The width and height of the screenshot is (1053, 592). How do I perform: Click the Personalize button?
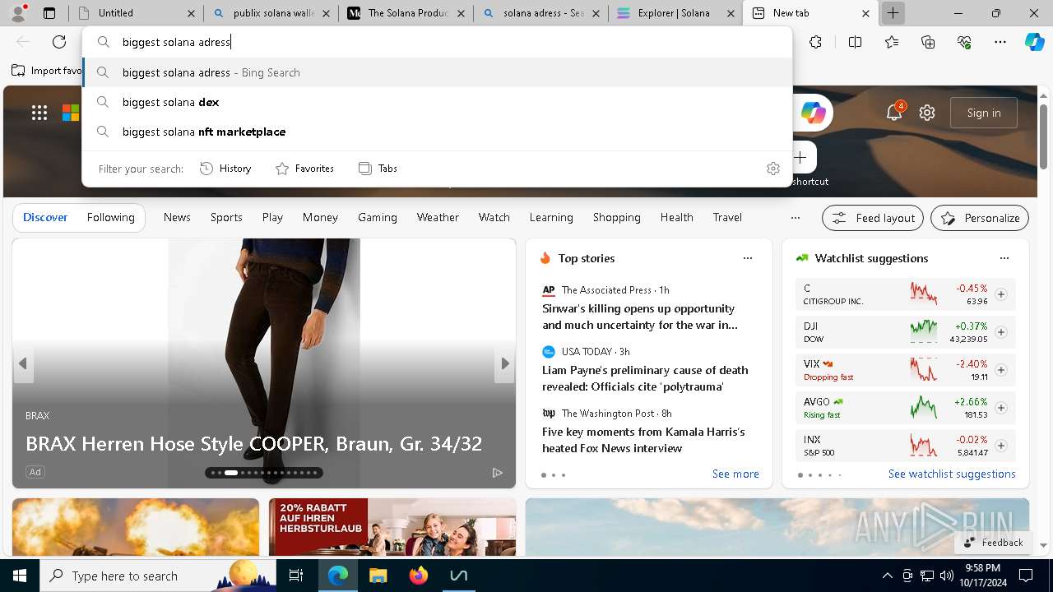(980, 218)
